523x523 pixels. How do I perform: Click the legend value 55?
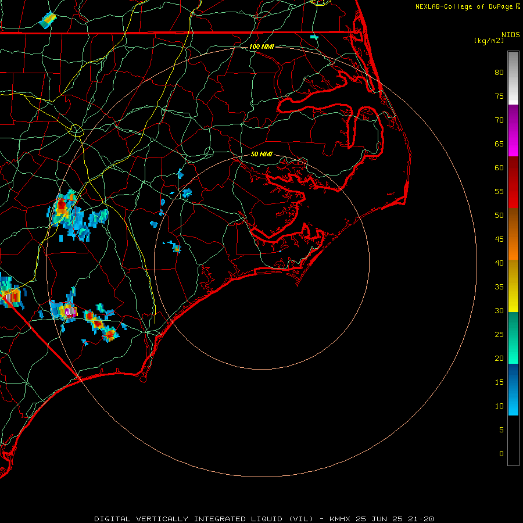click(x=499, y=192)
